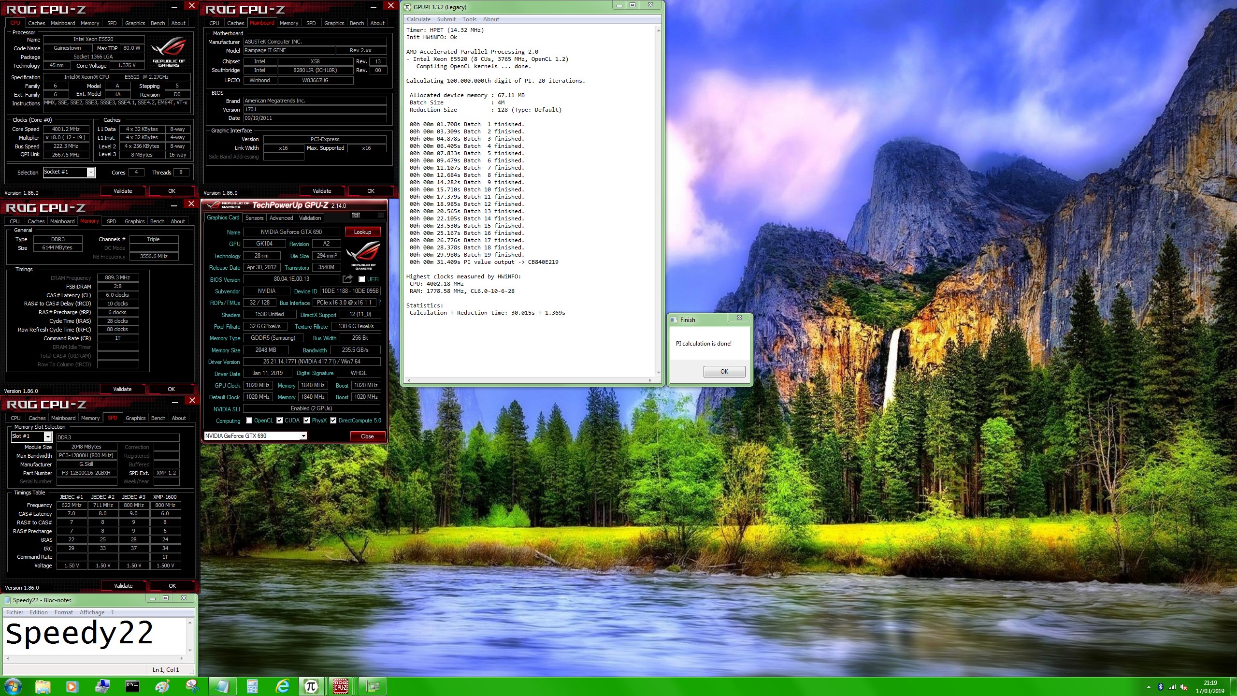Open Validation tab in GPU-Z
This screenshot has height=696, width=1237.
pyautogui.click(x=310, y=218)
